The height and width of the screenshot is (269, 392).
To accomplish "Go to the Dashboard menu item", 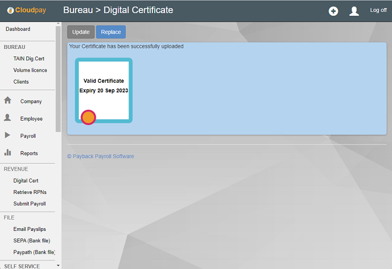I will coord(18,29).
